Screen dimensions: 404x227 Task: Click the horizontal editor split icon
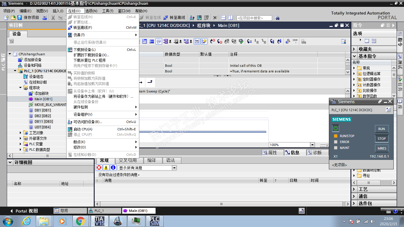point(224,18)
